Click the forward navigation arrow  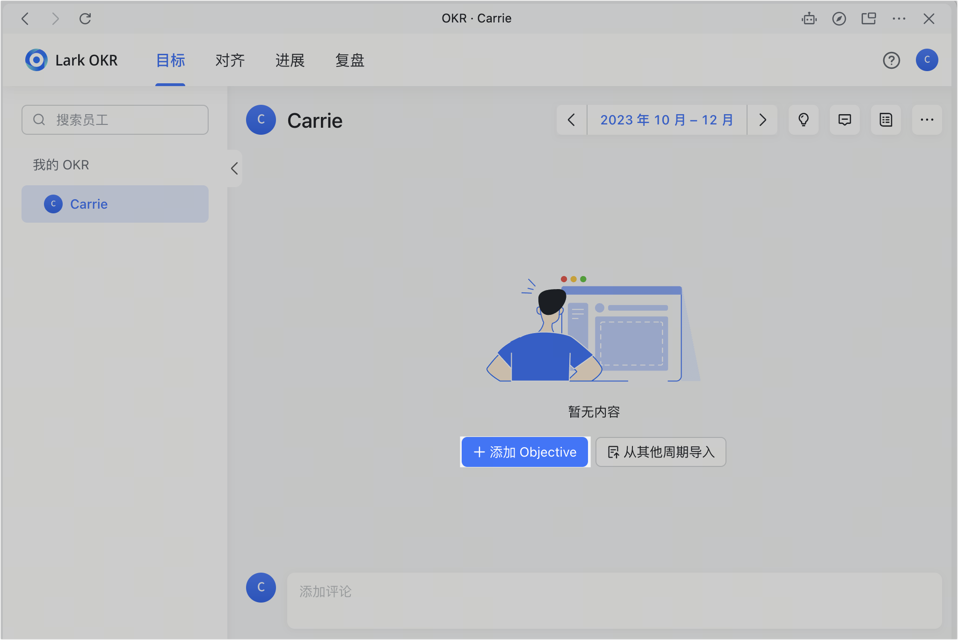(55, 19)
